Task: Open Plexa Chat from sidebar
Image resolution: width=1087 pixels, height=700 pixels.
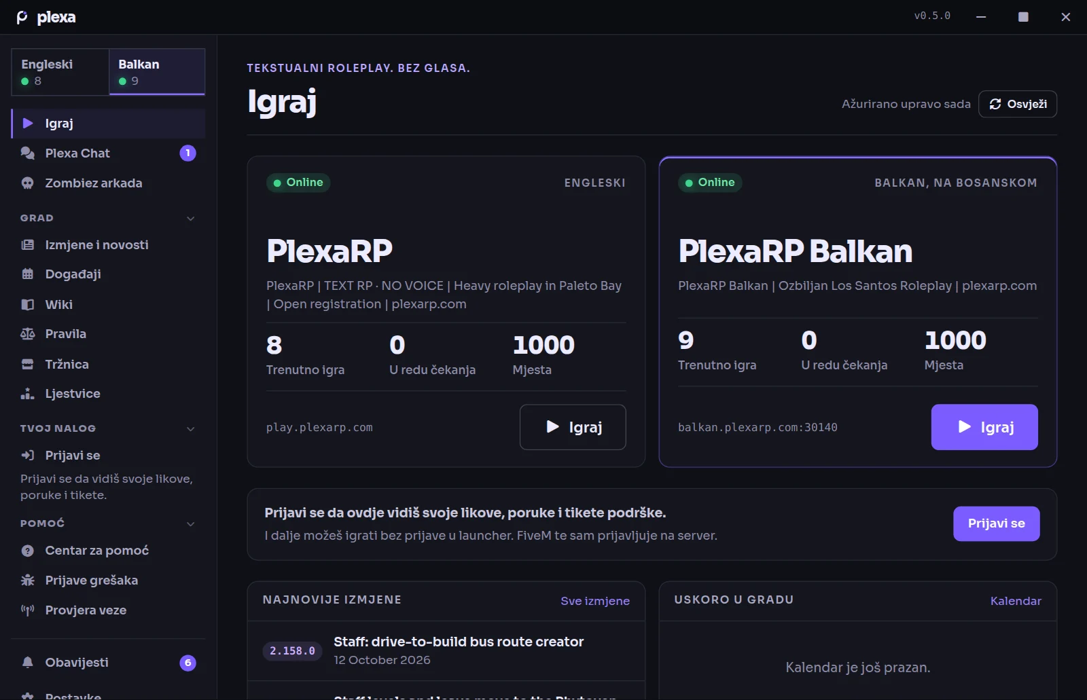Action: click(108, 153)
